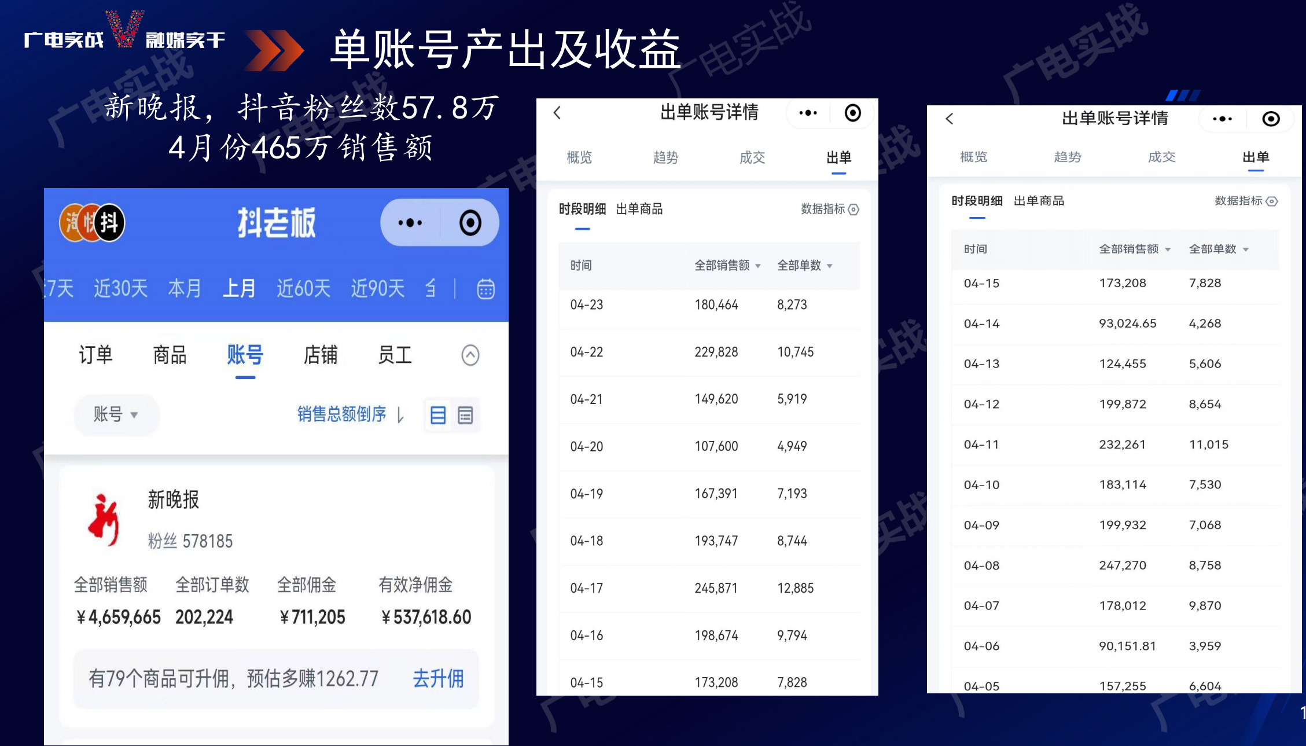Viewport: 1306px width, 746px height.
Task: Tap back arrow in right 出单账号详情 panel
Action: pos(949,119)
